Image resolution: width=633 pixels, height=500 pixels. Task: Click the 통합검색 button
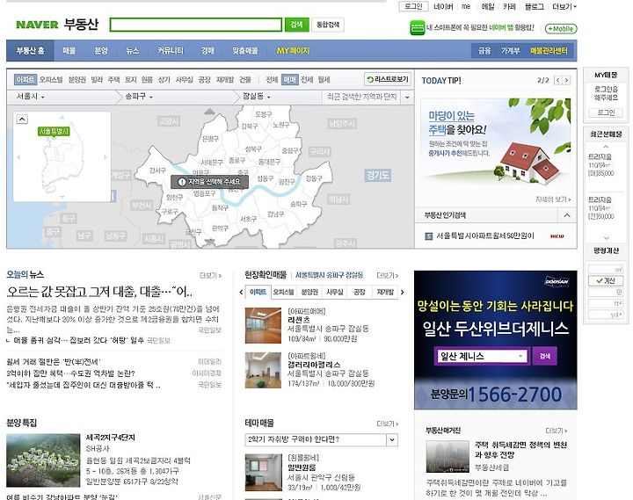point(327,25)
